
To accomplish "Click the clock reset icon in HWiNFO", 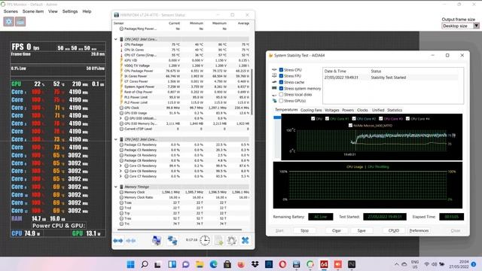I will click(x=205, y=240).
